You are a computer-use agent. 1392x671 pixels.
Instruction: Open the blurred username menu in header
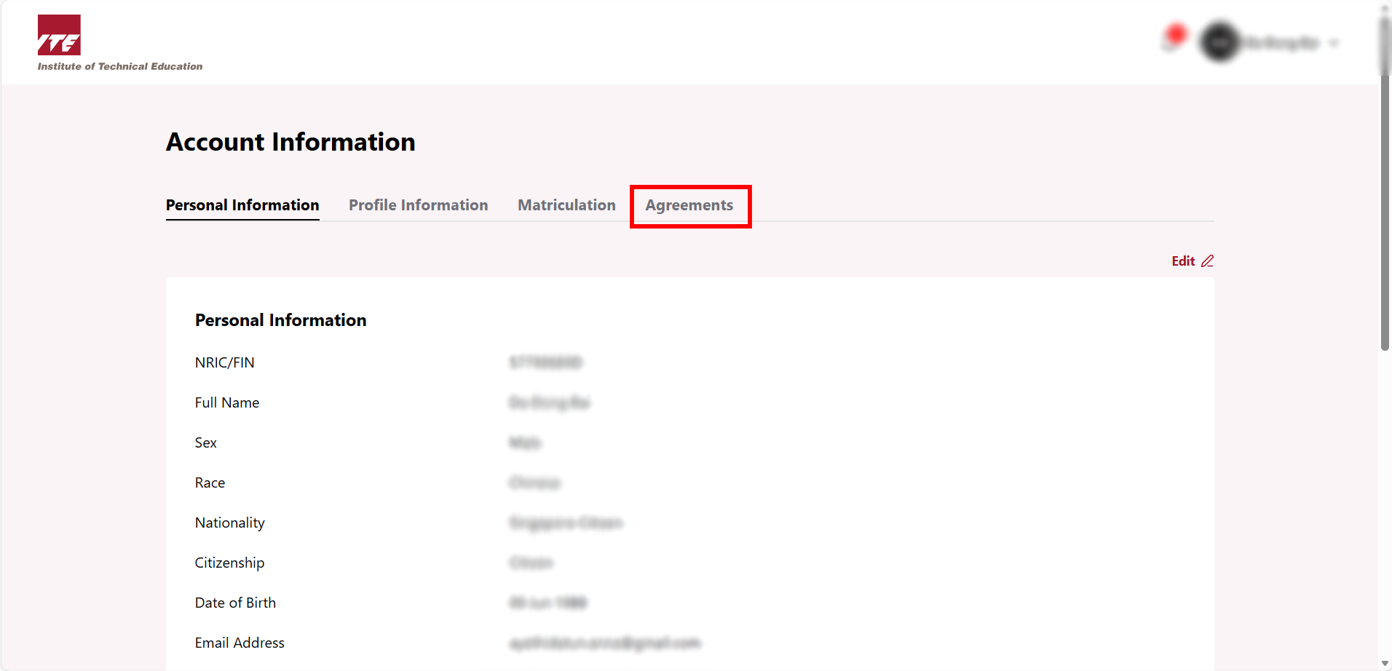click(1281, 43)
